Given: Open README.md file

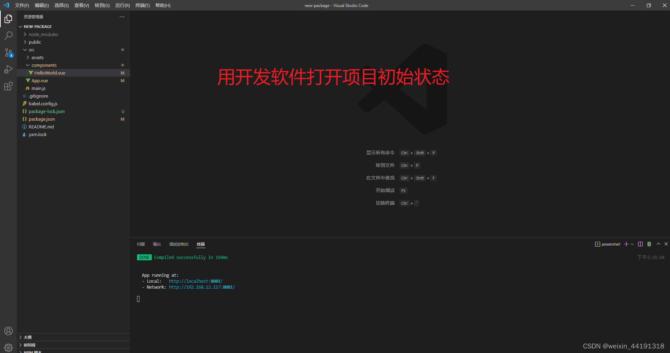Looking at the screenshot, I should [74, 127].
